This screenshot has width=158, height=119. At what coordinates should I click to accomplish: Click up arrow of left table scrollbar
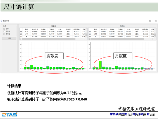(x=86, y=29)
